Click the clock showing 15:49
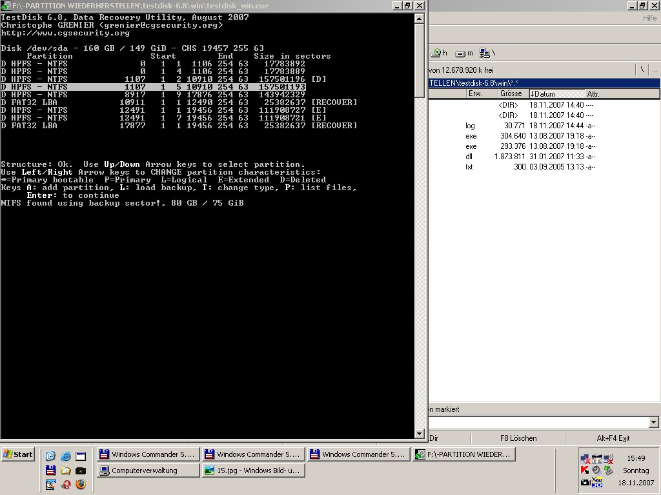Viewport: 661px width, 495px height. [636, 458]
